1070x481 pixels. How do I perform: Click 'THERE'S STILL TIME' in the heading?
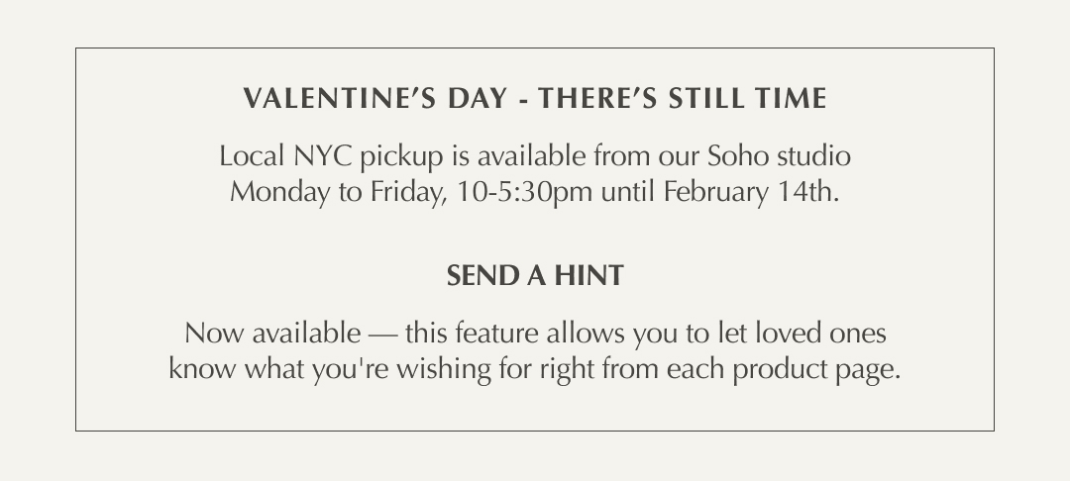coord(683,99)
